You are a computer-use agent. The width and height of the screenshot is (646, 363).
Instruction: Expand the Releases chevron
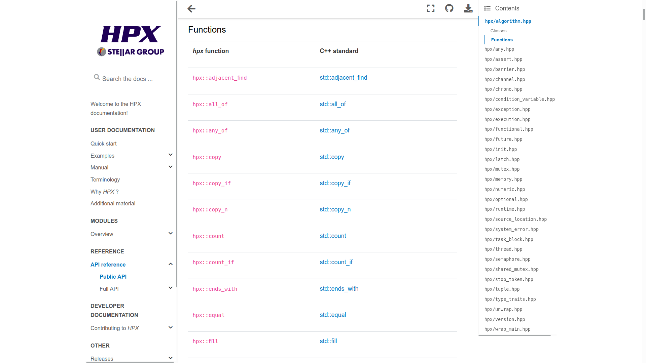tap(171, 358)
